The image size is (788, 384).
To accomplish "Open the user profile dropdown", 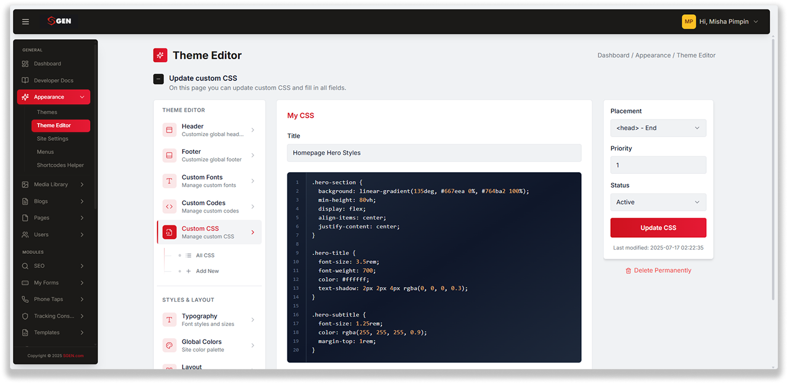I will pos(720,22).
